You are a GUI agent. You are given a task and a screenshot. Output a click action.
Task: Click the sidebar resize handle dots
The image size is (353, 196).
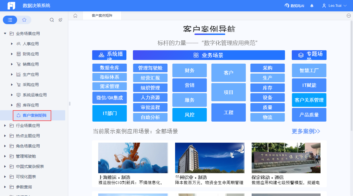[x=70, y=104]
